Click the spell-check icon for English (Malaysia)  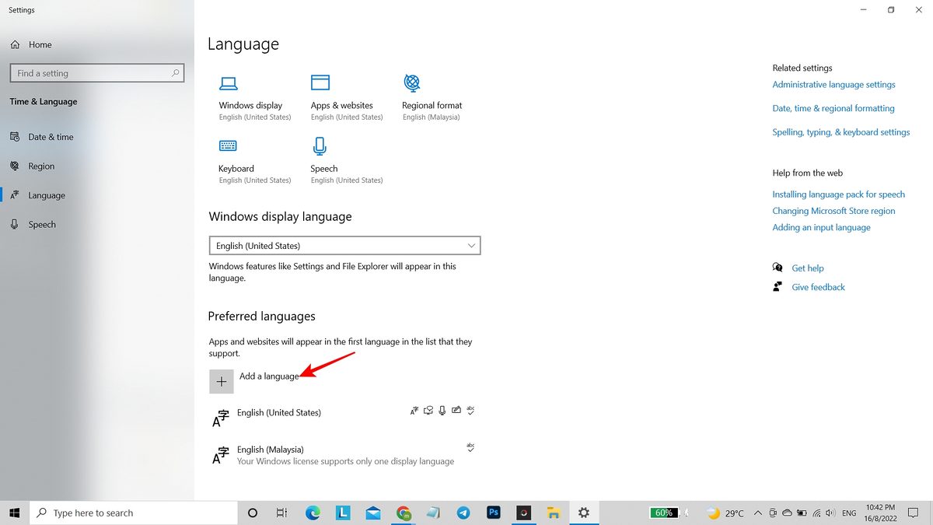tap(470, 447)
